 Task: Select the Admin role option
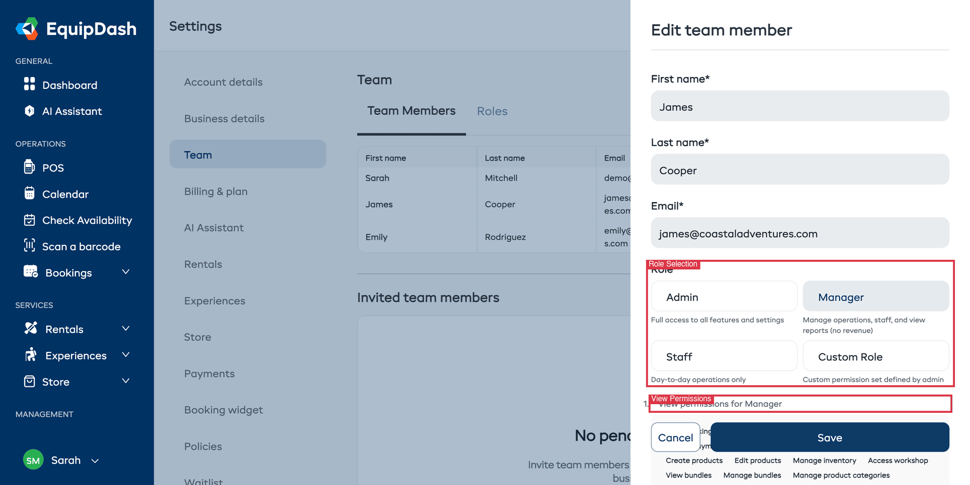(724, 296)
